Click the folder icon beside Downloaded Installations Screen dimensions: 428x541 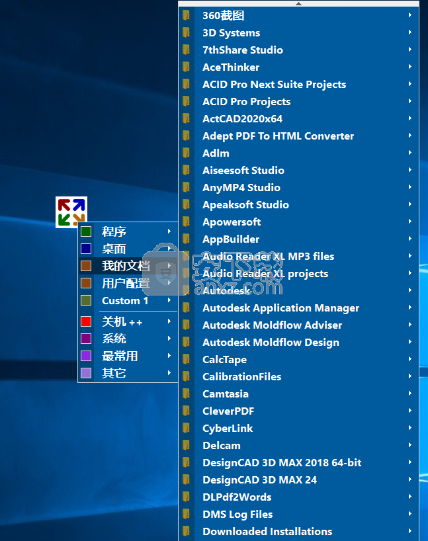(186, 531)
